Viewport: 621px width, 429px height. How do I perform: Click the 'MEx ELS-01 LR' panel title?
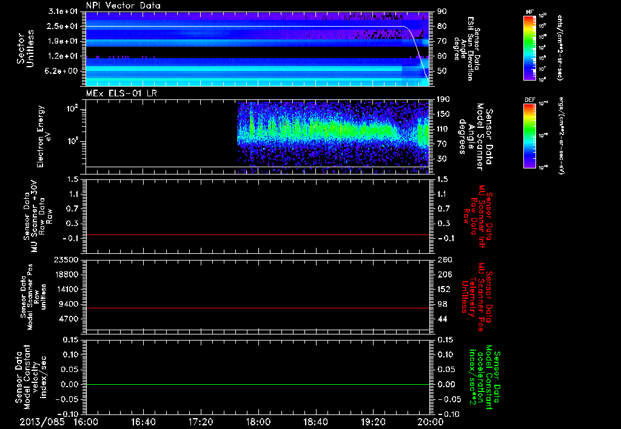point(121,94)
